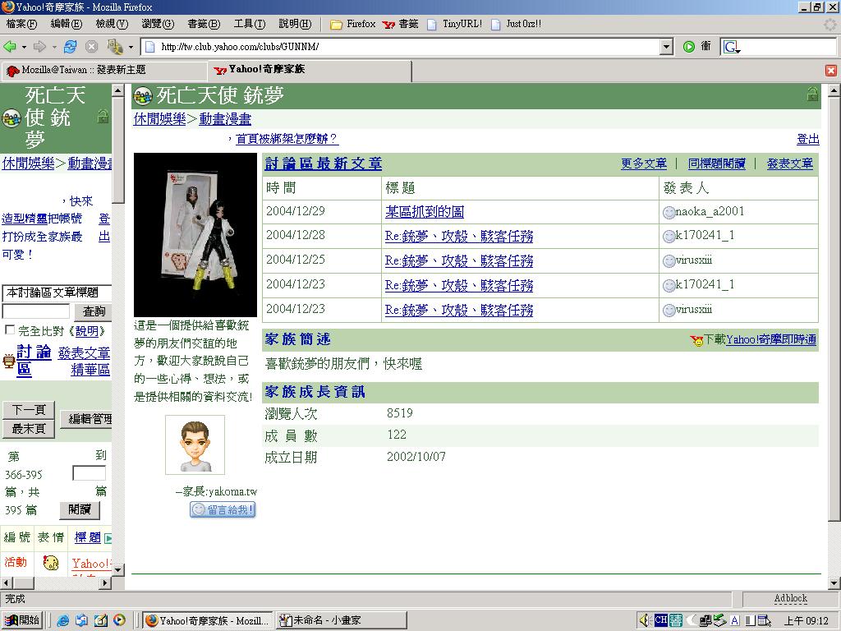Click the family leader avatar image

195,444
